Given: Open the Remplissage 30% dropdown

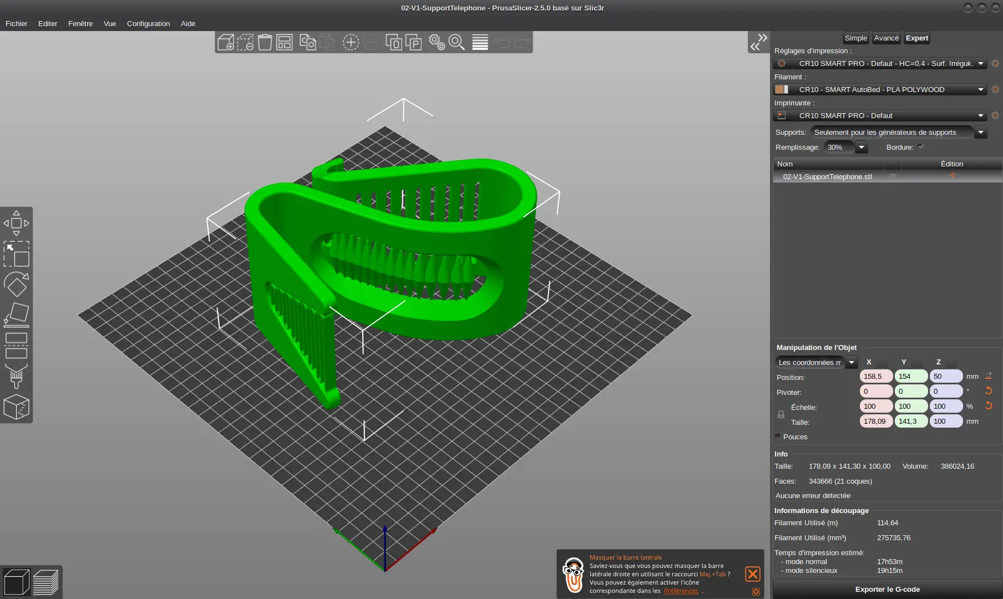Looking at the screenshot, I should (861, 147).
